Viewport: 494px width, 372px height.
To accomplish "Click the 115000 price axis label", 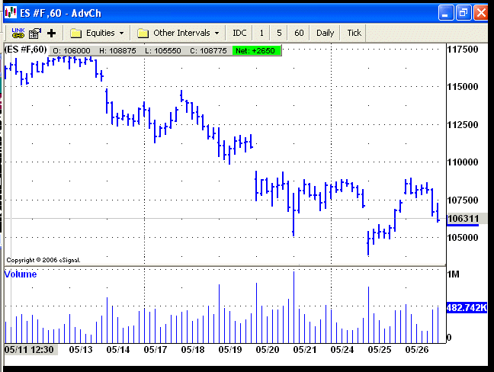I will (463, 87).
